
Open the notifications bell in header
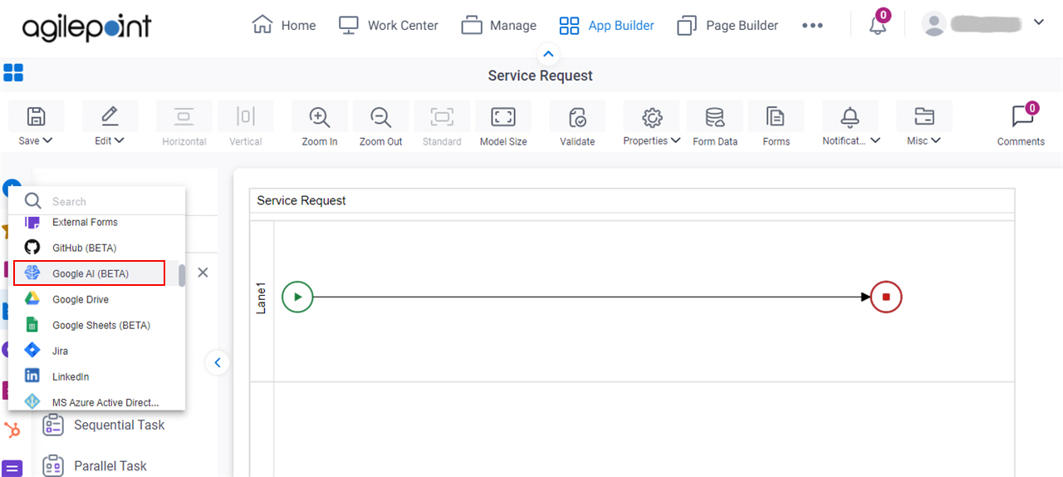click(x=878, y=25)
